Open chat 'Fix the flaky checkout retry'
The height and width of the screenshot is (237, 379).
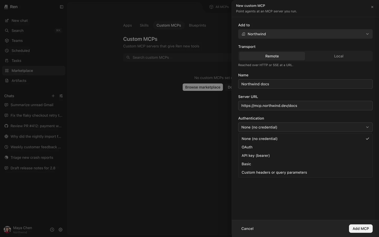[x=34, y=115]
